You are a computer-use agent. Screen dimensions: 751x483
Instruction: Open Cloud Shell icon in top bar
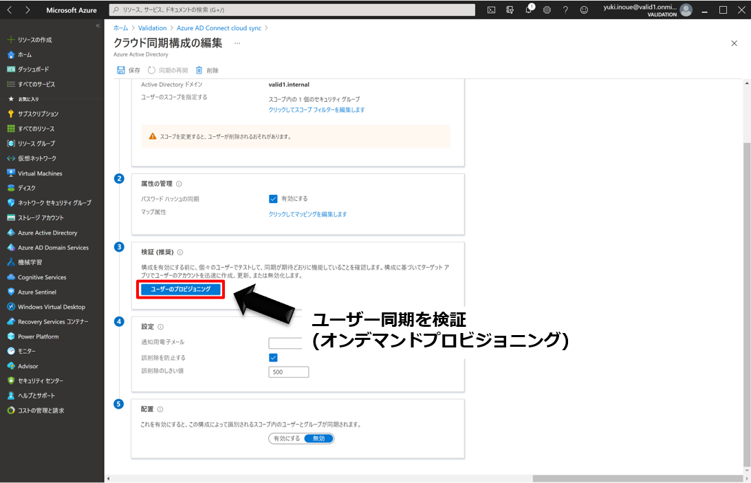491,10
